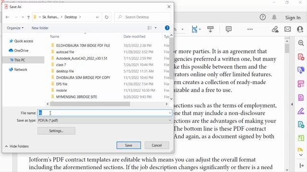Select the desktop file folder
This screenshot has width=307, height=172.
tap(65, 71)
